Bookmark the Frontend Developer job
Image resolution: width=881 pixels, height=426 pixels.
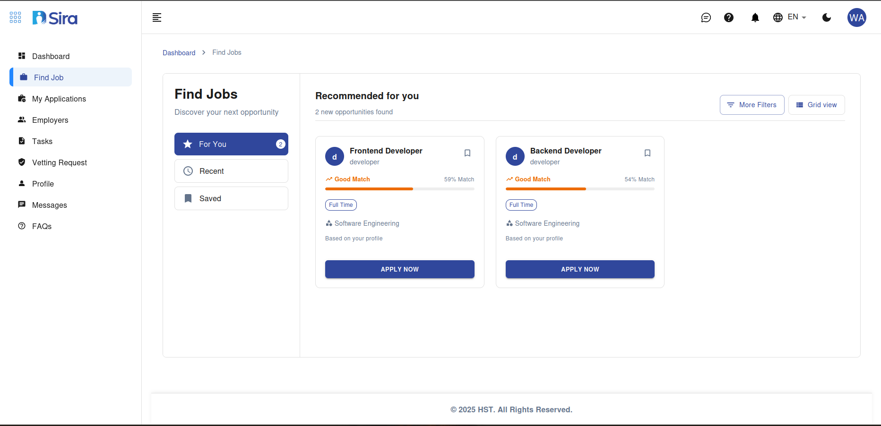[467, 153]
